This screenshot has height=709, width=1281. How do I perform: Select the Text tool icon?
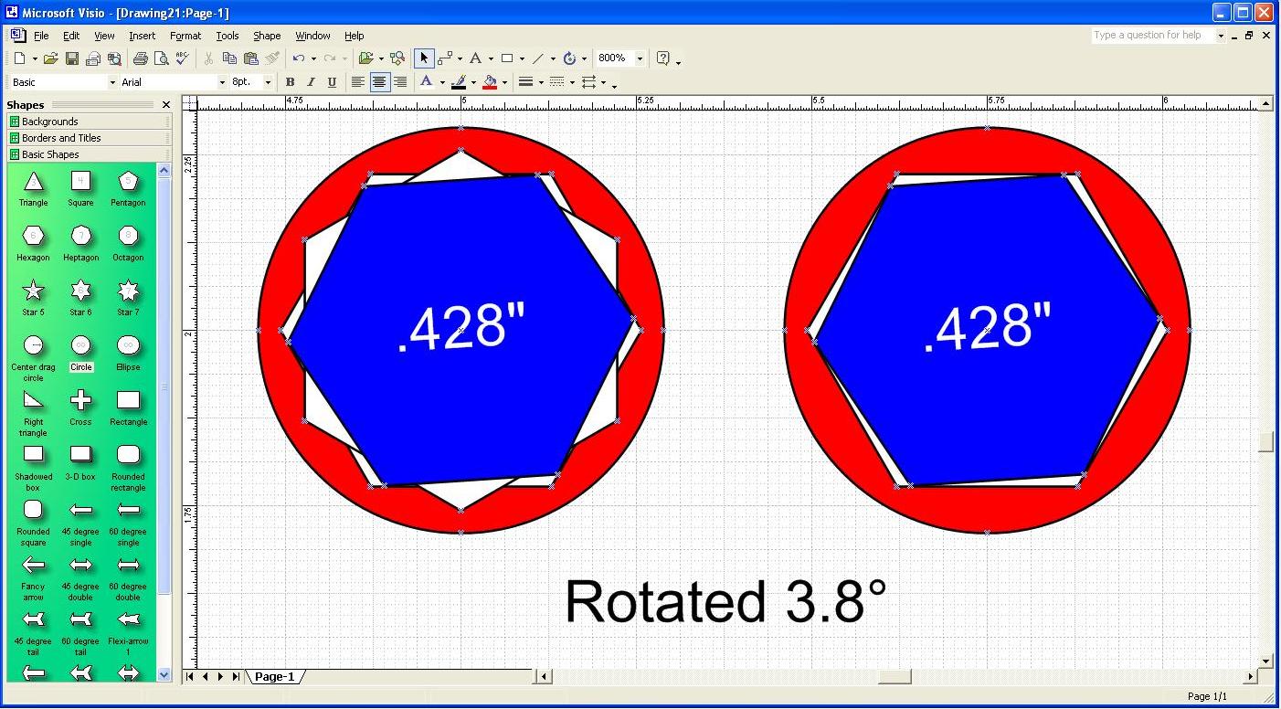coord(475,58)
